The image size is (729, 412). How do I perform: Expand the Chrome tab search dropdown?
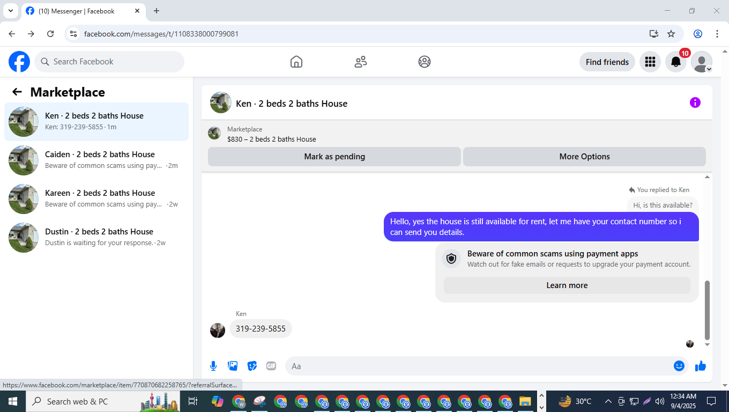(10, 11)
